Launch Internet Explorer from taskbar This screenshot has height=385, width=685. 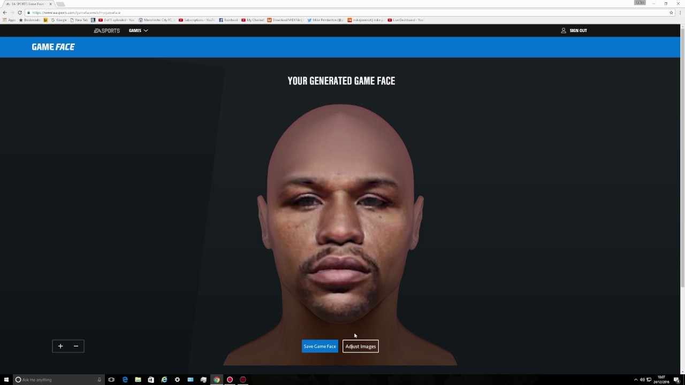(x=164, y=380)
